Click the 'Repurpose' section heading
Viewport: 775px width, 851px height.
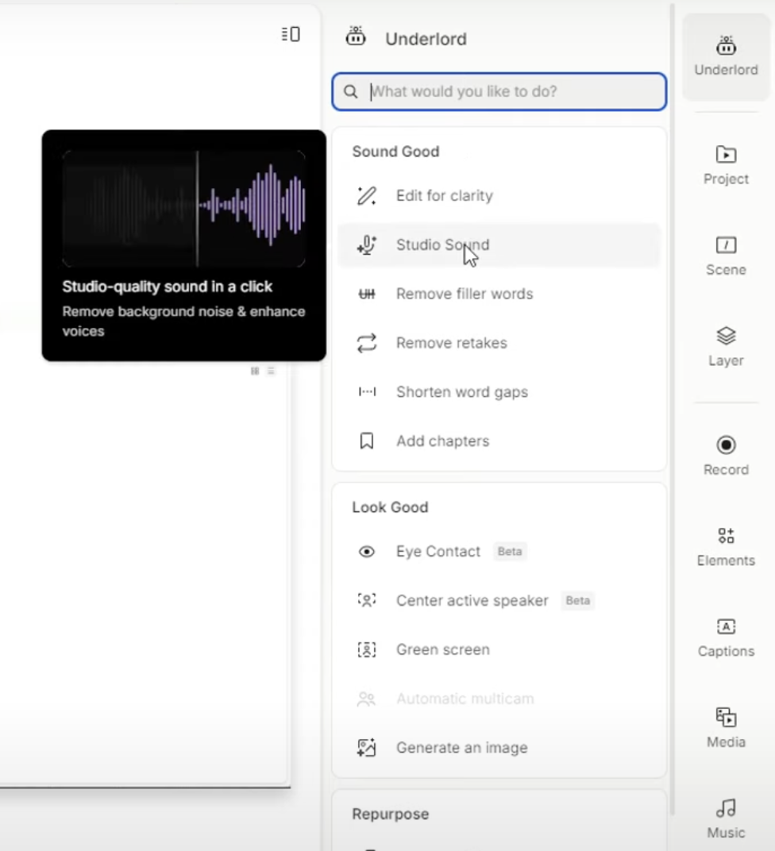tap(390, 814)
